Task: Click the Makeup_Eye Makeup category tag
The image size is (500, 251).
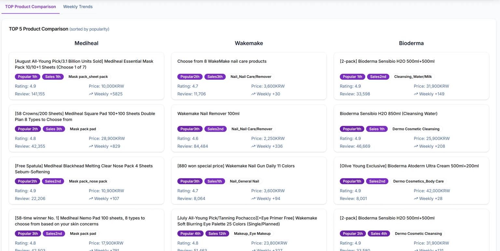Action: 252,233
